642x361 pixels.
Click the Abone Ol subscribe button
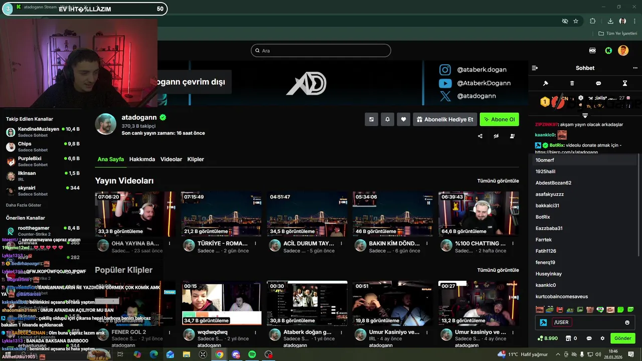pyautogui.click(x=499, y=119)
